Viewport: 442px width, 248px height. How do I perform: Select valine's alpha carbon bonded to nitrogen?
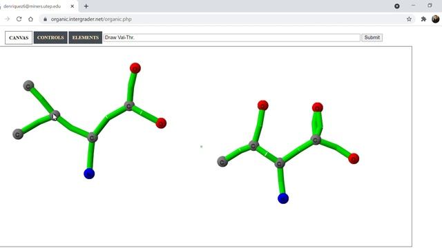pos(92,138)
